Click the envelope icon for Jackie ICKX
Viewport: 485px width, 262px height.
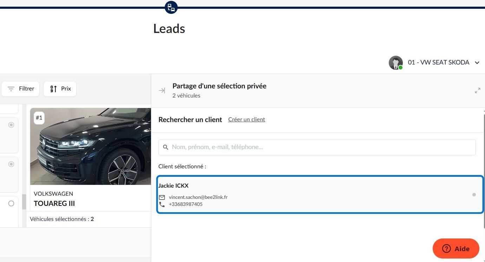click(x=162, y=197)
